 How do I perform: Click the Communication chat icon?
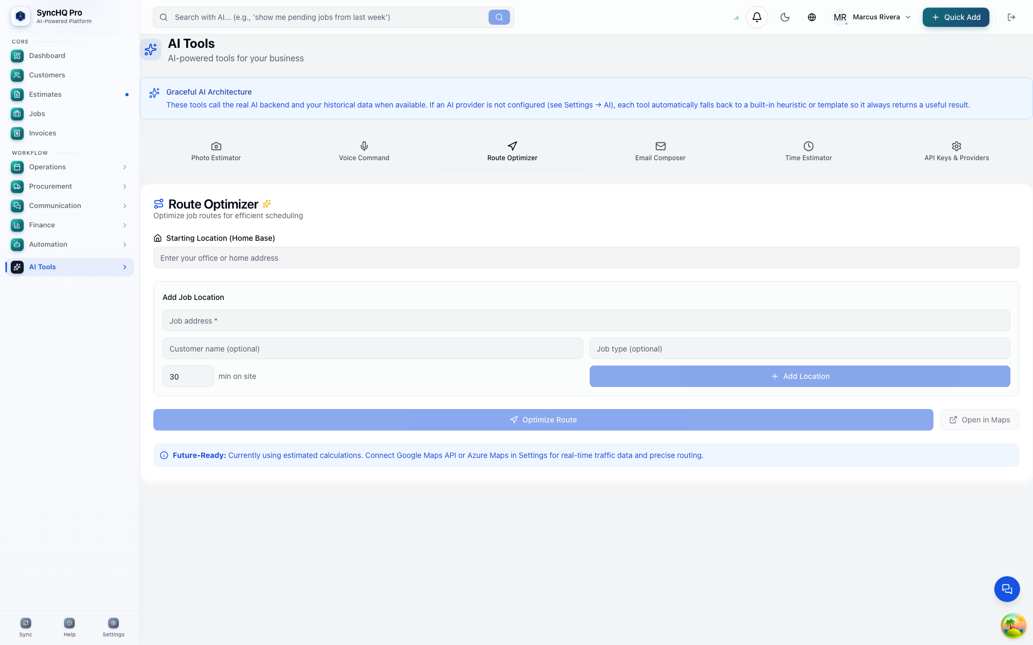17,206
